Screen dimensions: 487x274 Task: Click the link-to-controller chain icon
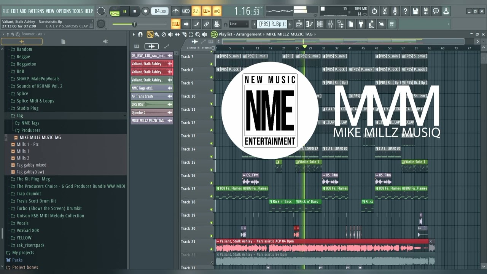point(207,24)
